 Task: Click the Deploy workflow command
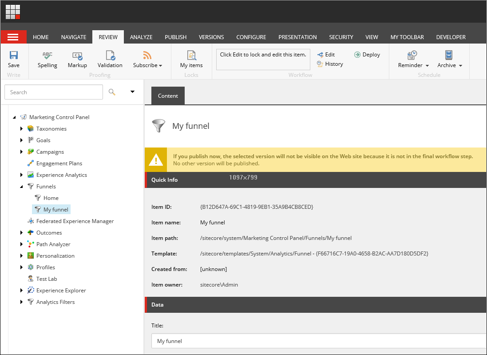point(367,55)
